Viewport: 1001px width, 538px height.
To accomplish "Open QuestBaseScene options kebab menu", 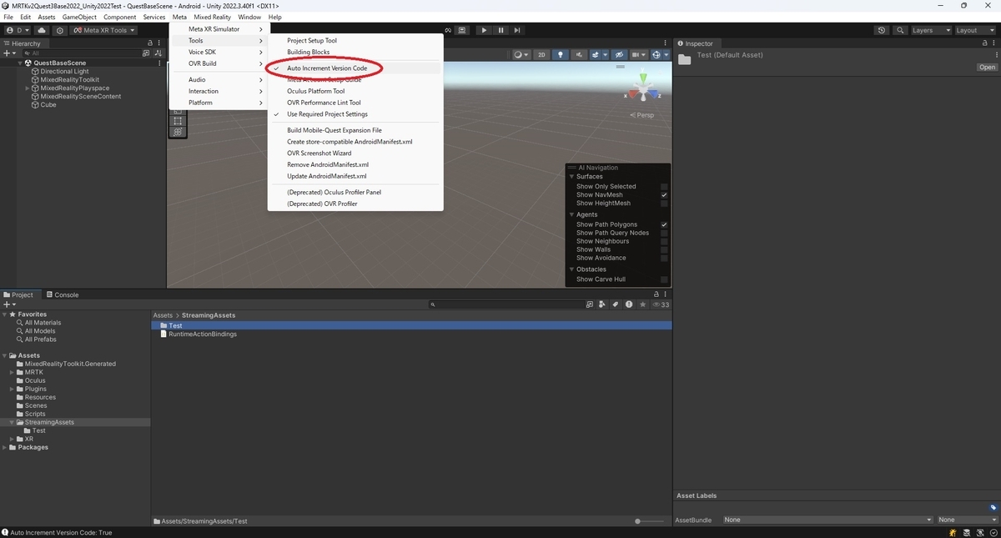I will 159,63.
